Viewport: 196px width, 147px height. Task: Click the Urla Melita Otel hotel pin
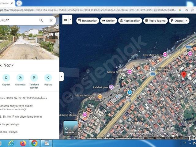(165, 55)
